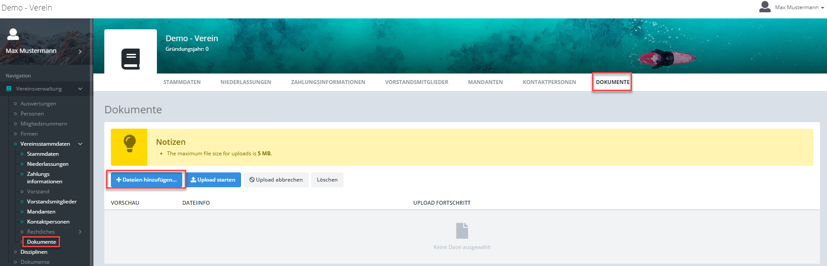827x266 pixels.
Task: Click Max Mustermann name in sidebar profile
Action: pyautogui.click(x=31, y=51)
